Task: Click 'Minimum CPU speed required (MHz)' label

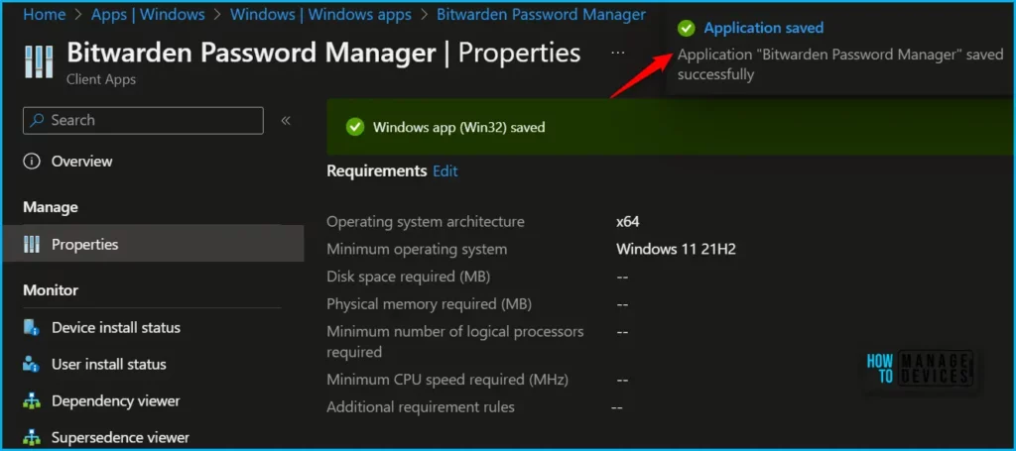Action: point(447,380)
